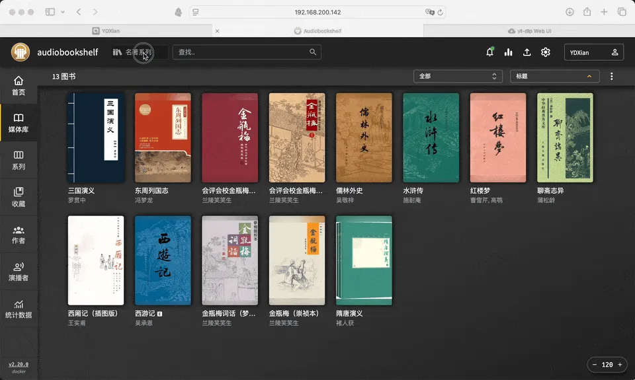Click the audiobookshelf logo
635x380 pixels.
[x=20, y=52]
